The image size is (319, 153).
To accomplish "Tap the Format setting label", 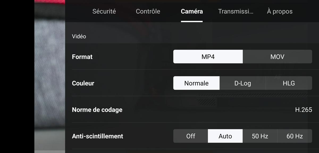I will (82, 57).
